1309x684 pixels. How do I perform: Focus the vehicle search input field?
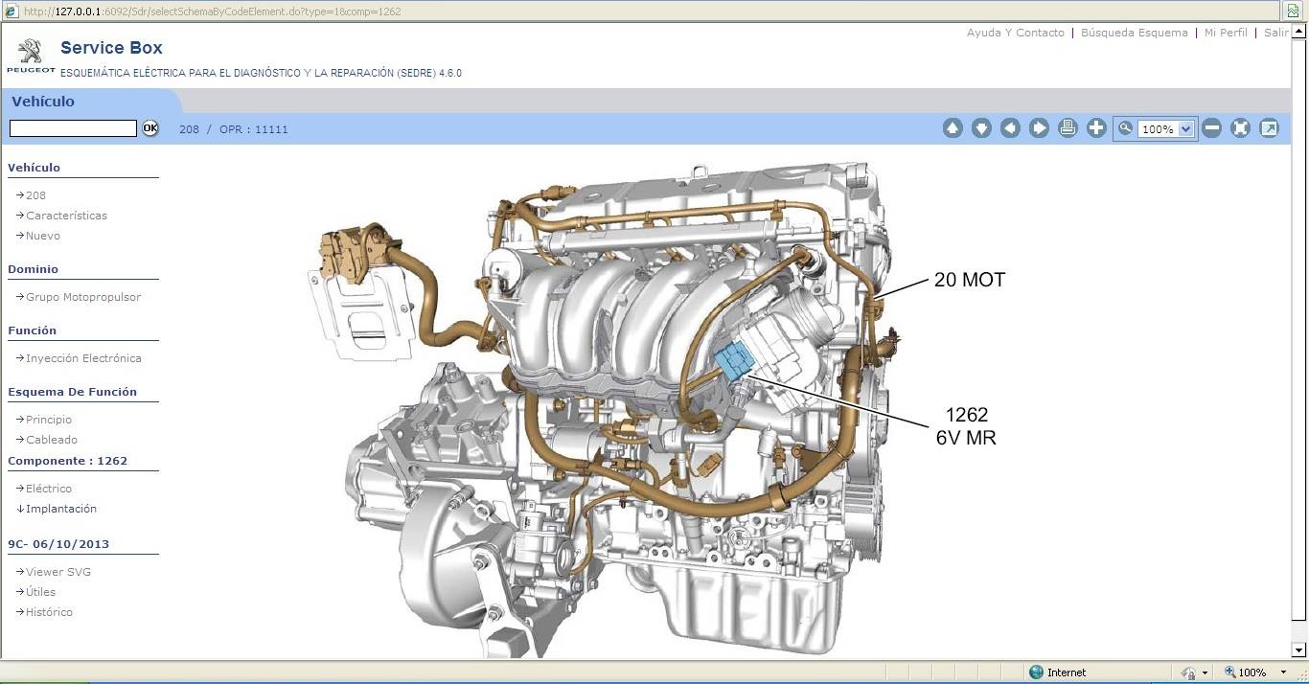[74, 128]
